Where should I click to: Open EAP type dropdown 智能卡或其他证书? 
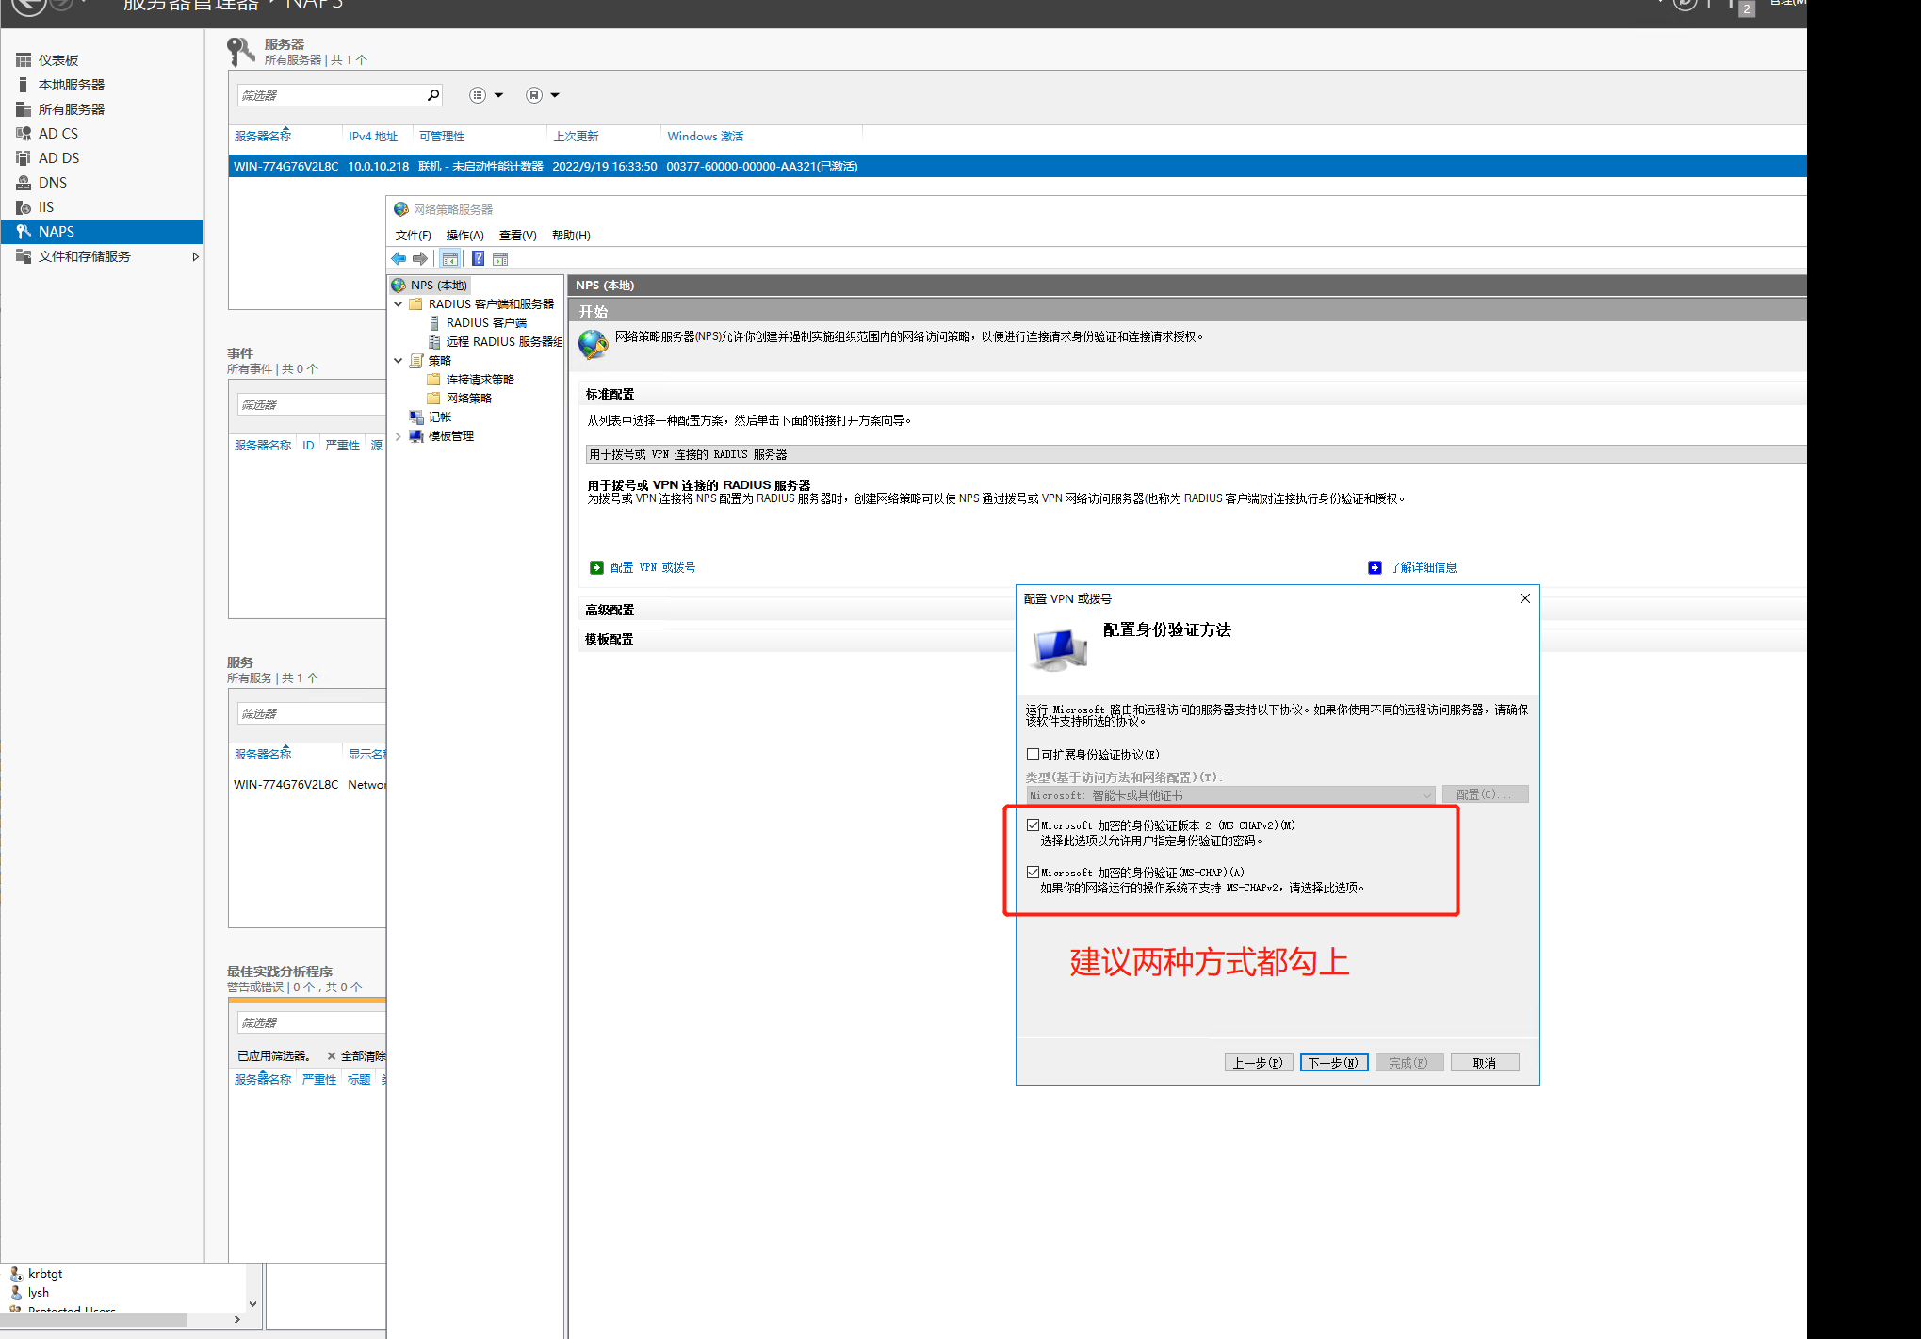1230,795
